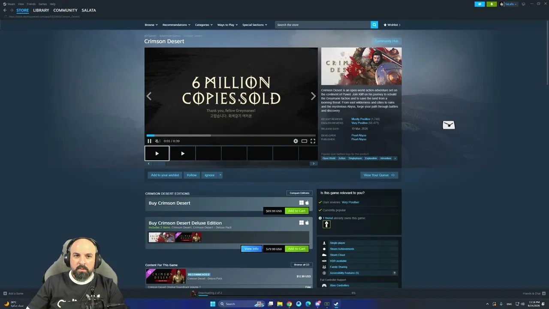Click Add a Game plus icon
549x309 pixels.
coord(5,294)
